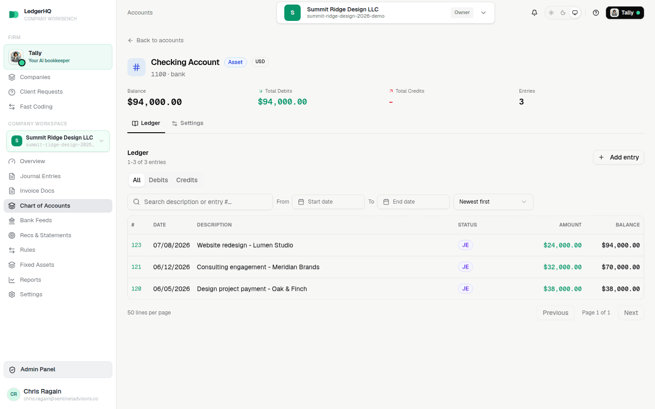Click the AMOUNT column header

[x=570, y=225]
